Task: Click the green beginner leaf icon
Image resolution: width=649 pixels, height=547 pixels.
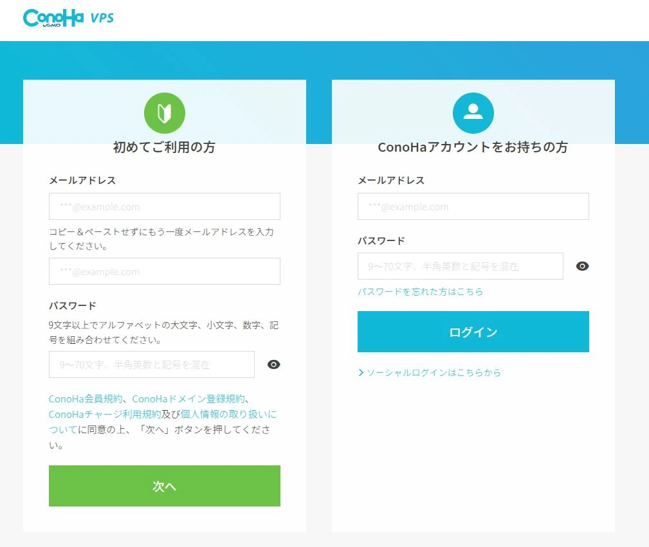Action: (x=164, y=113)
